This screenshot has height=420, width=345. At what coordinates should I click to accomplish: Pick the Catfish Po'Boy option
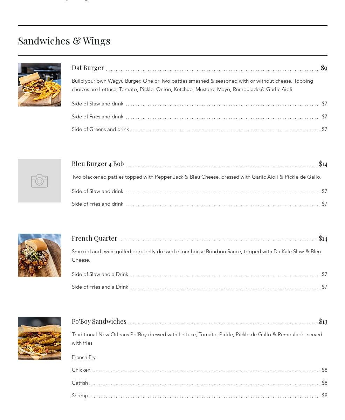[x=80, y=383]
